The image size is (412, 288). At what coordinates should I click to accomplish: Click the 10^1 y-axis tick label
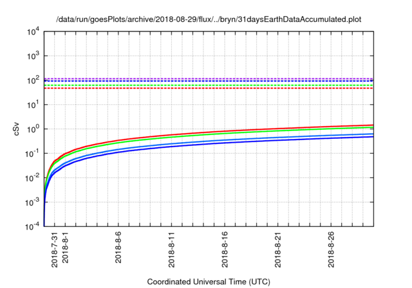[x=32, y=104]
